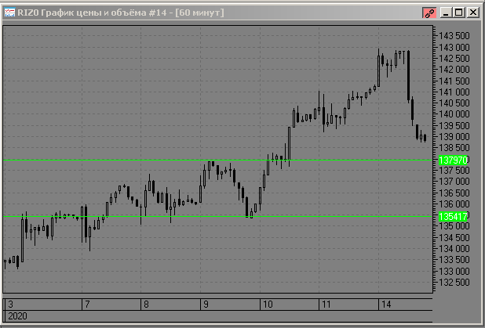The height and width of the screenshot is (328, 485).
Task: Click the 134 000 price axis label
Action: point(454,249)
